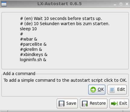
Task: Click the '#xbindkeys &' line
Action: (33, 54)
